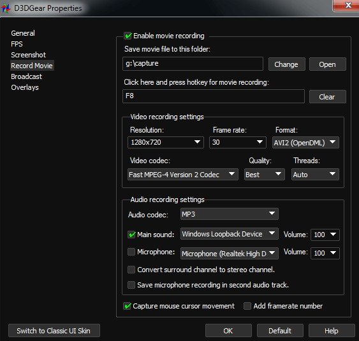Uncheck Main sound checkbox

[131, 235]
